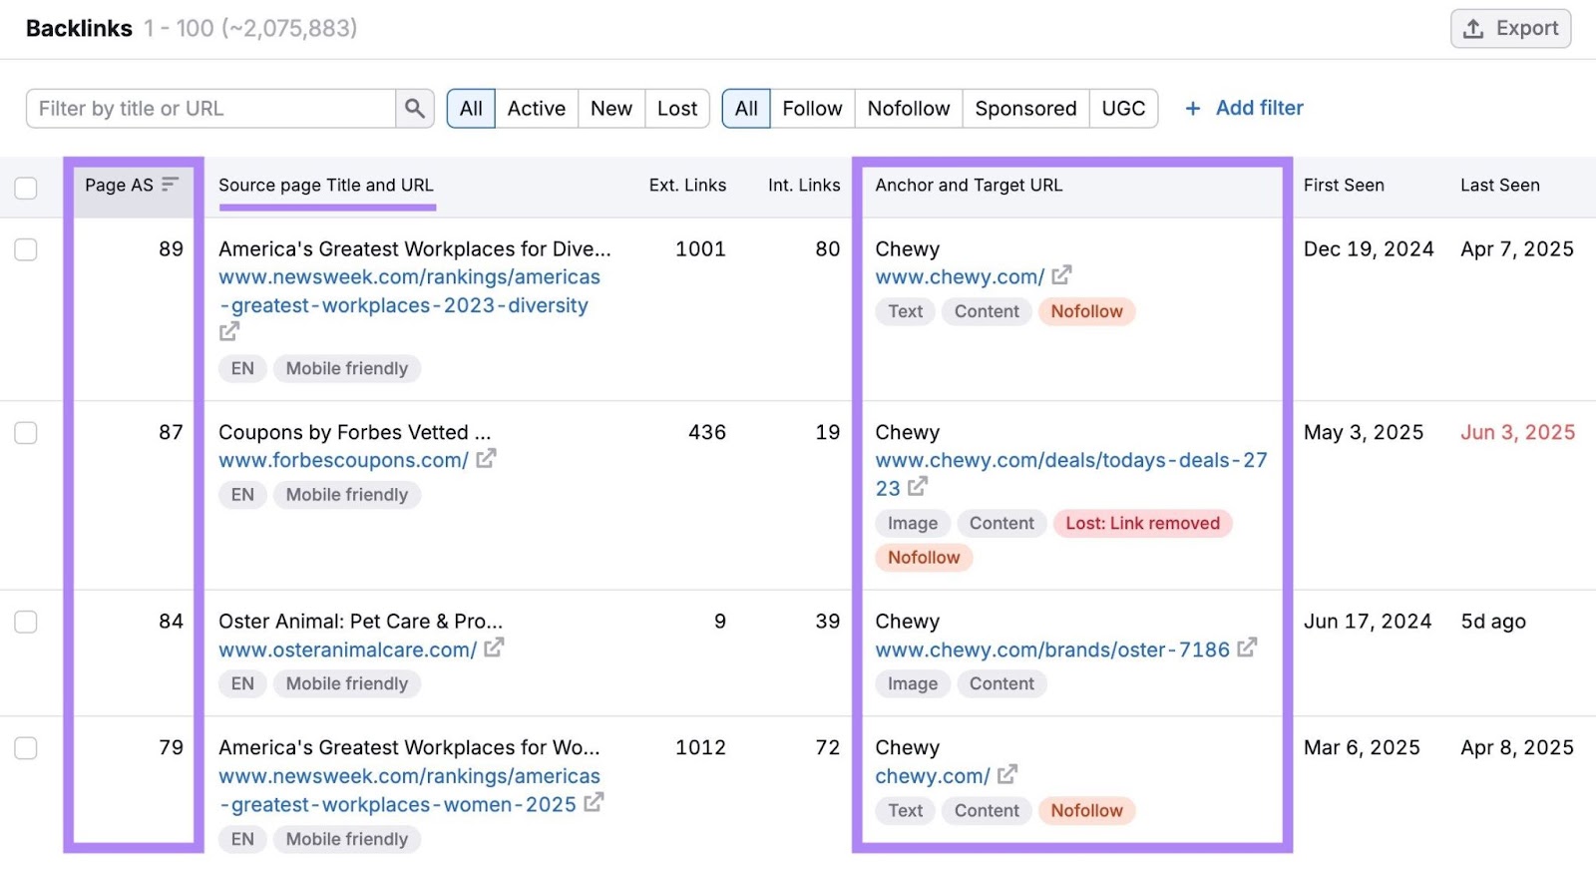Sort by the First Seen column
The image size is (1596, 869).
point(1343,185)
